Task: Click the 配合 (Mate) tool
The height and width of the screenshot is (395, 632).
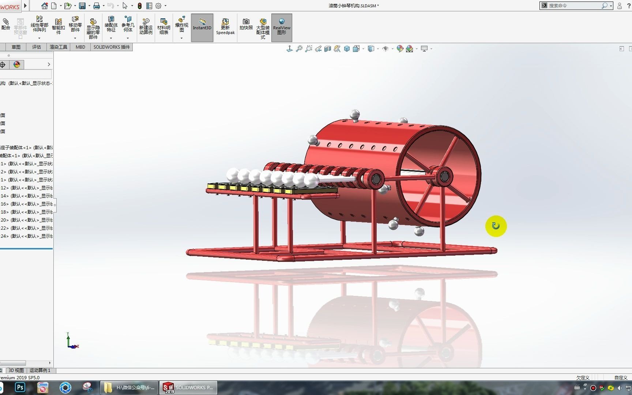Action: (6, 24)
